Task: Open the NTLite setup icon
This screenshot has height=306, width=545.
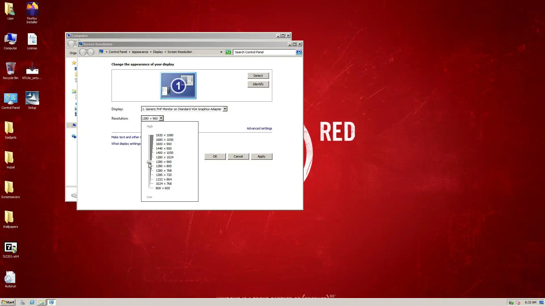Action: tap(32, 69)
